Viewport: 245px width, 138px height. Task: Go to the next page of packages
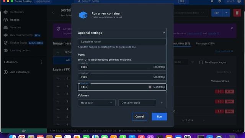204,120
